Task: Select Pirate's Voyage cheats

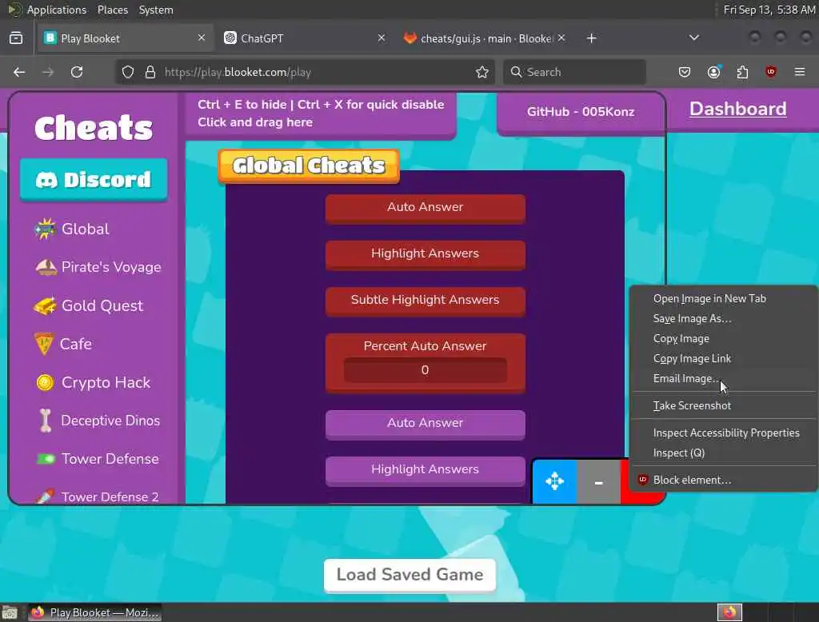Action: tap(98, 267)
